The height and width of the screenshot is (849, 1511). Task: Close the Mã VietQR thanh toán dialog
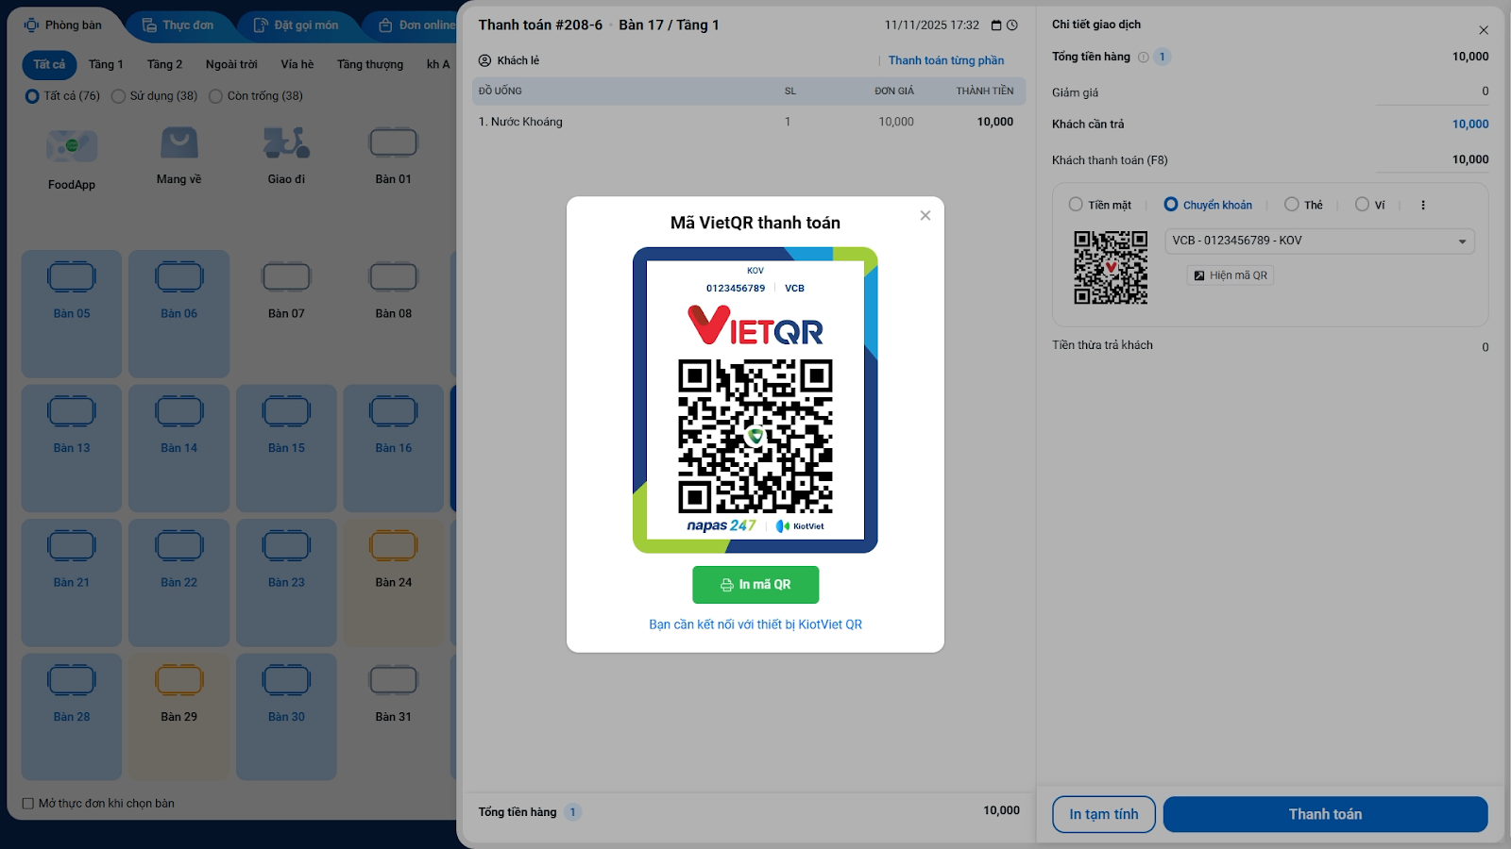(925, 215)
